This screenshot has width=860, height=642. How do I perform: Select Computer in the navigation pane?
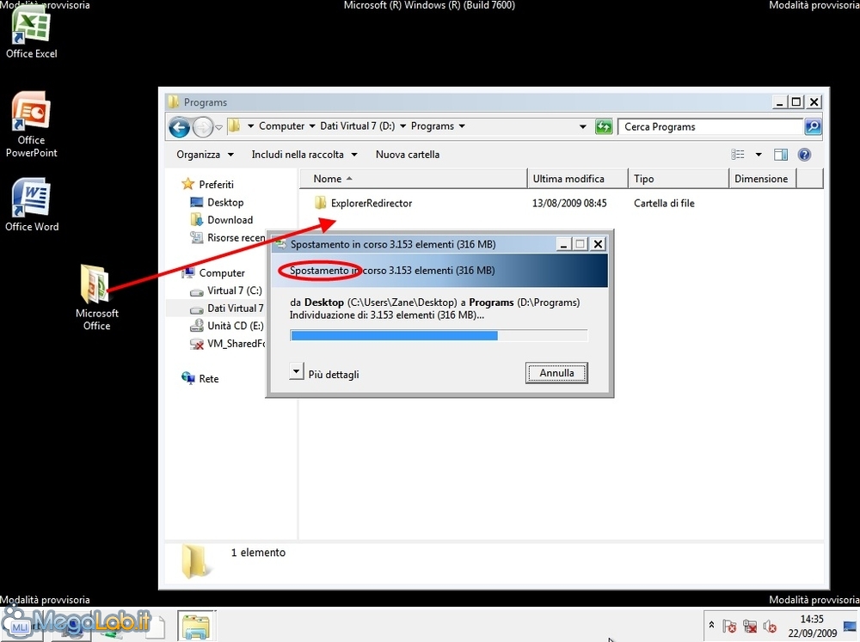pos(222,273)
